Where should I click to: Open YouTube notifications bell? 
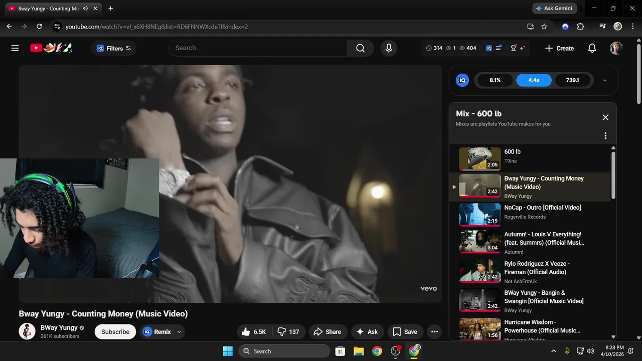point(592,48)
